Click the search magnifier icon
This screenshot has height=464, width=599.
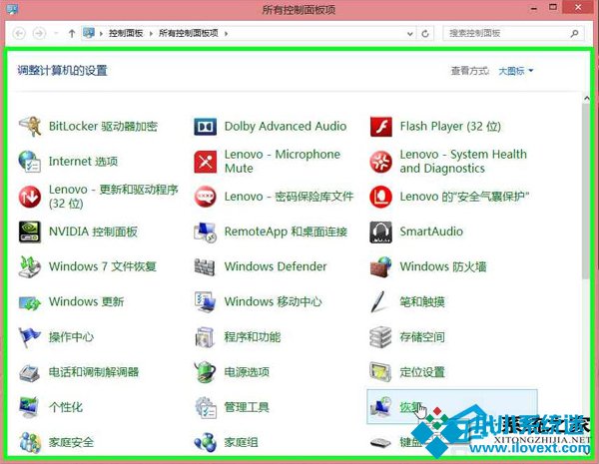point(575,34)
